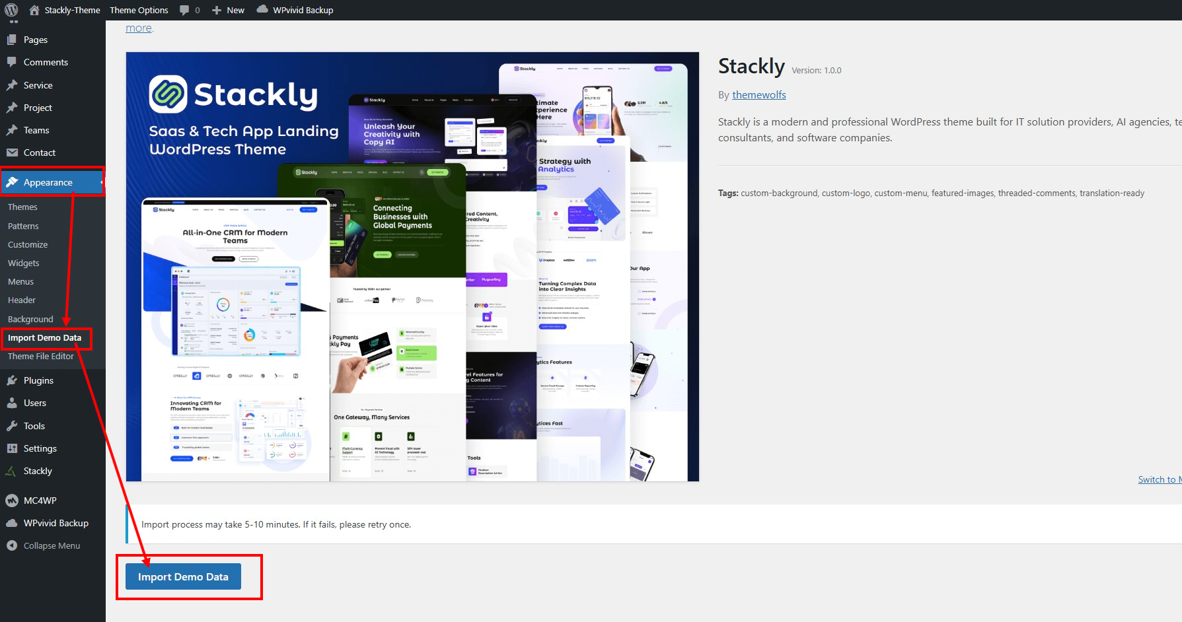Open the Theme File Editor submenu item
Viewport: 1182px width, 622px height.
41,356
